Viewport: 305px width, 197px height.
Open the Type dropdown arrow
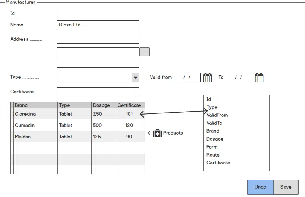(135, 78)
